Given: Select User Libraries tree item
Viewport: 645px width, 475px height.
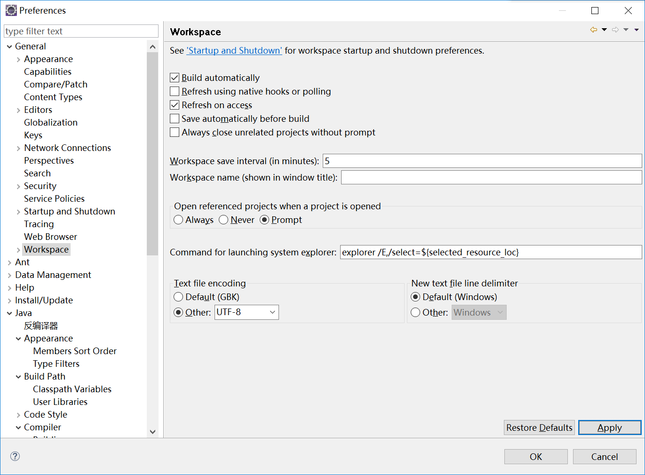Looking at the screenshot, I should click(60, 402).
